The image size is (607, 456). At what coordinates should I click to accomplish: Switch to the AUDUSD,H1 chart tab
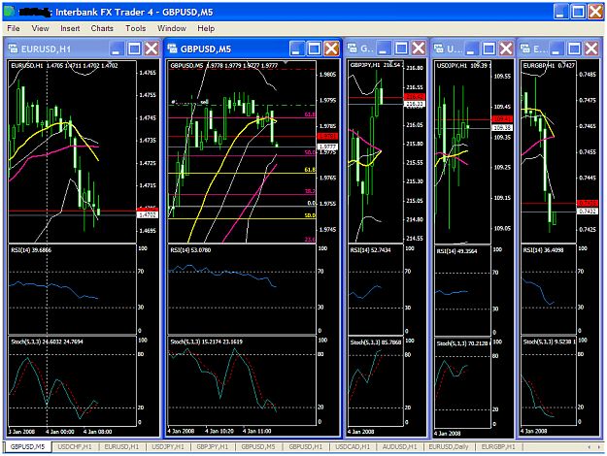pos(400,446)
